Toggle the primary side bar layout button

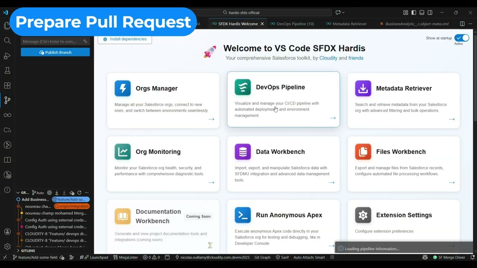[414, 12]
